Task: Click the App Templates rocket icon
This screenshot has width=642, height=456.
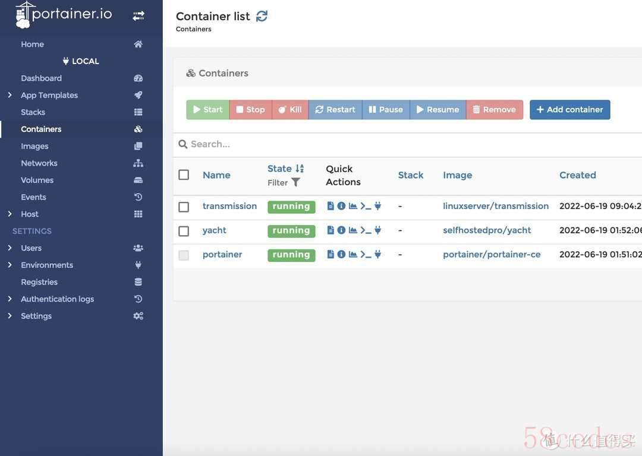Action: pos(139,95)
